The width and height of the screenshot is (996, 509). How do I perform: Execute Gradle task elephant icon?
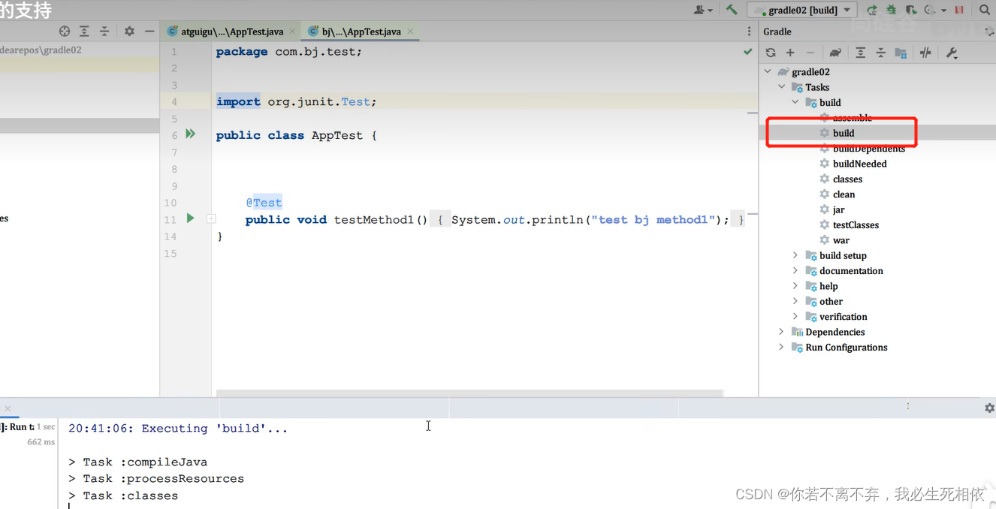(x=835, y=53)
